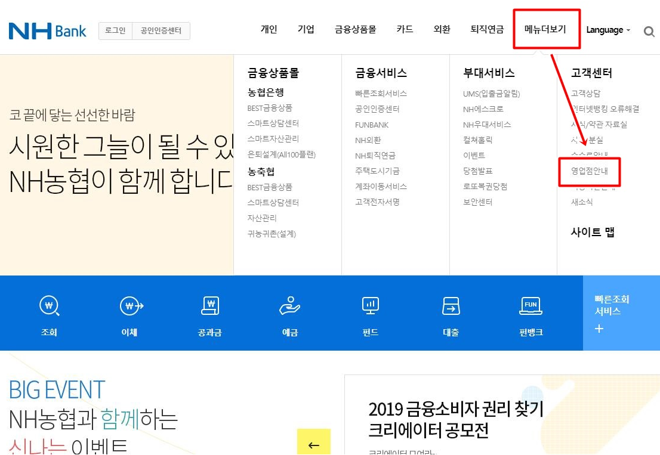
Task: Open the 보안센터 link
Action: [477, 202]
